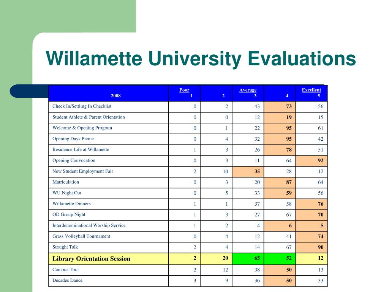The width and height of the screenshot is (389, 292).
Task: Click the Excellent 5 column header
Action: 312,94
